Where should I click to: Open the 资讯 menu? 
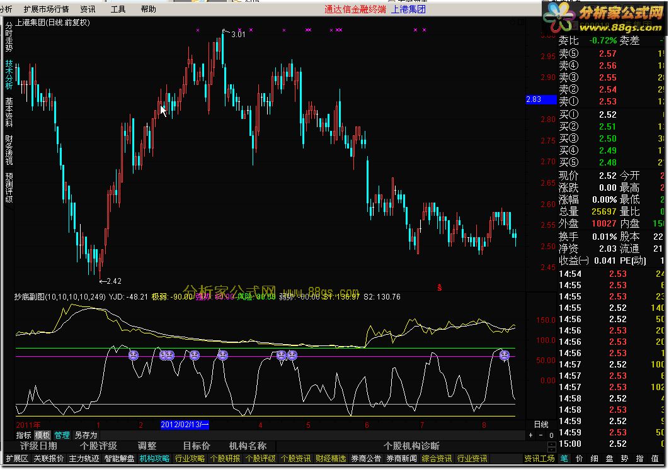click(88, 9)
